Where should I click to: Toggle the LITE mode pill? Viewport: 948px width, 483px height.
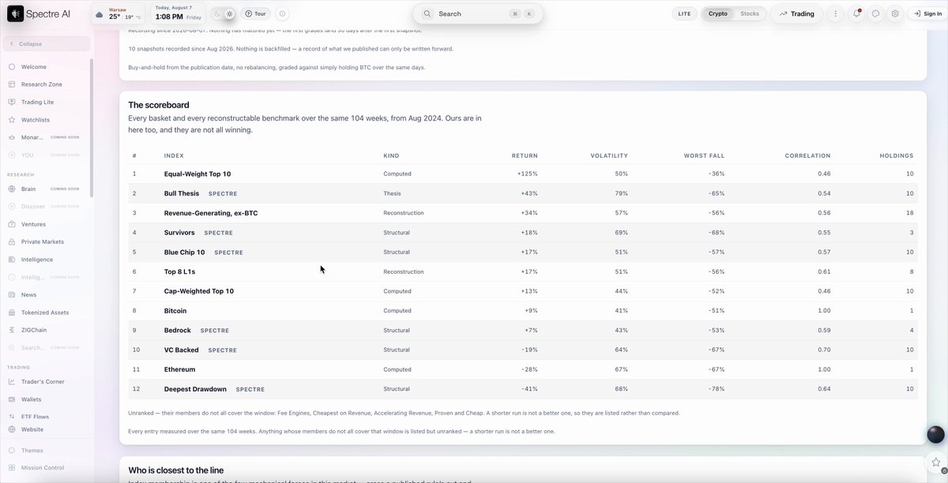pos(684,13)
